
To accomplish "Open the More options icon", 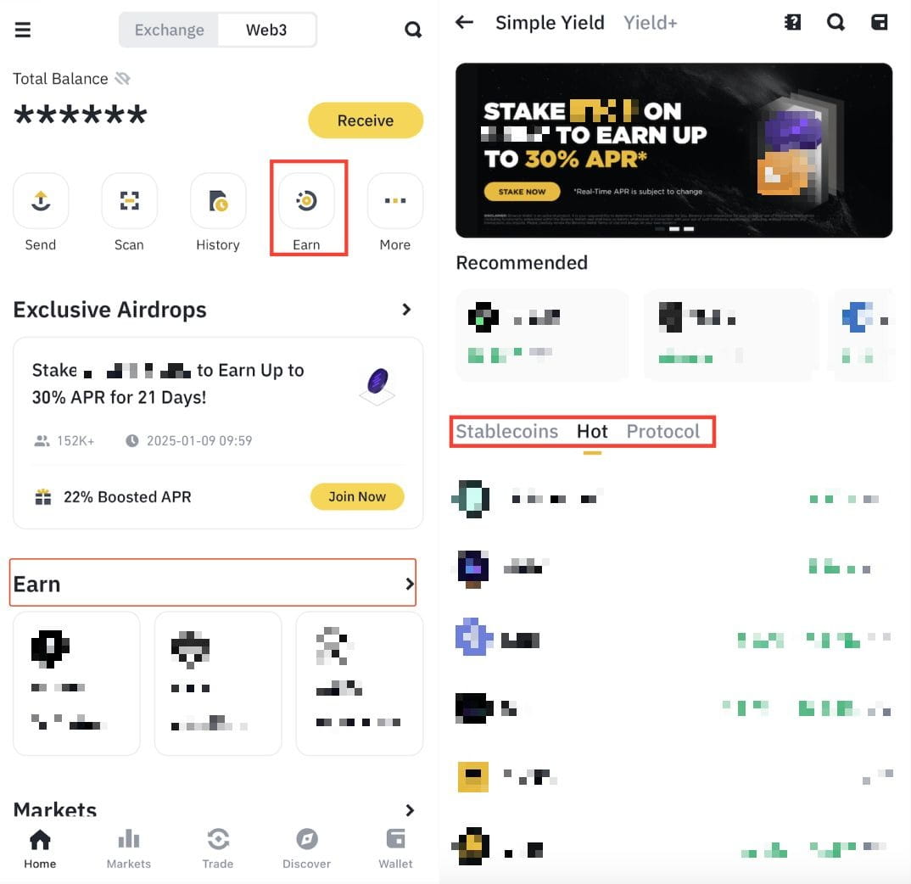I will point(395,200).
